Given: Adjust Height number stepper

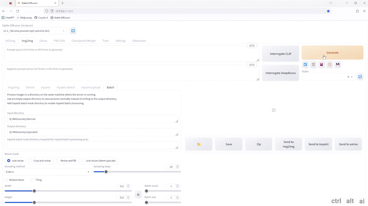Looking at the screenshot, I should (128, 197).
